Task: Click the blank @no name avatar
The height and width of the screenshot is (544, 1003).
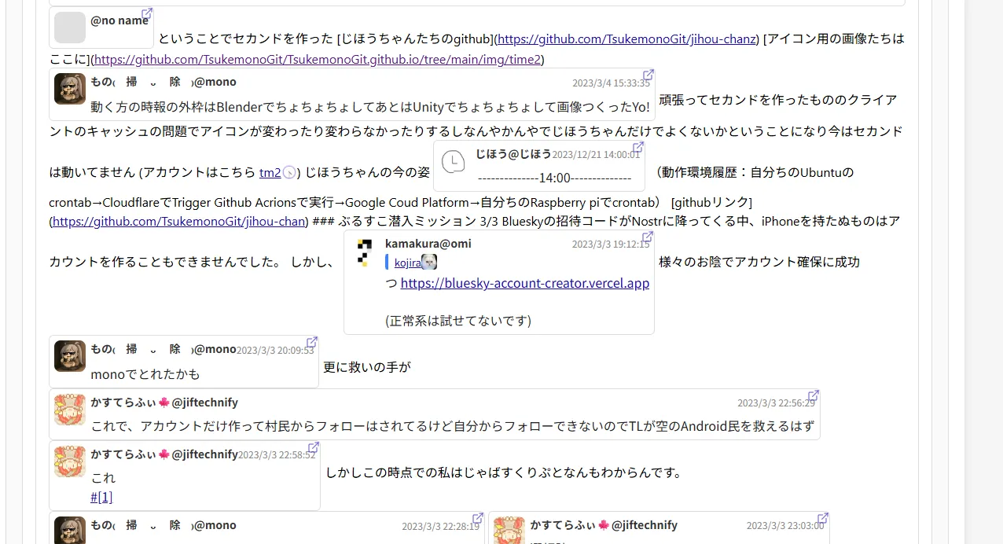Action: click(x=69, y=28)
